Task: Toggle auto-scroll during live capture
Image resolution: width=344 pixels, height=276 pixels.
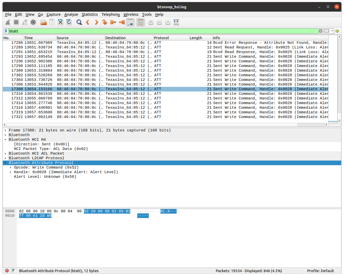Action: pyautogui.click(x=130, y=22)
